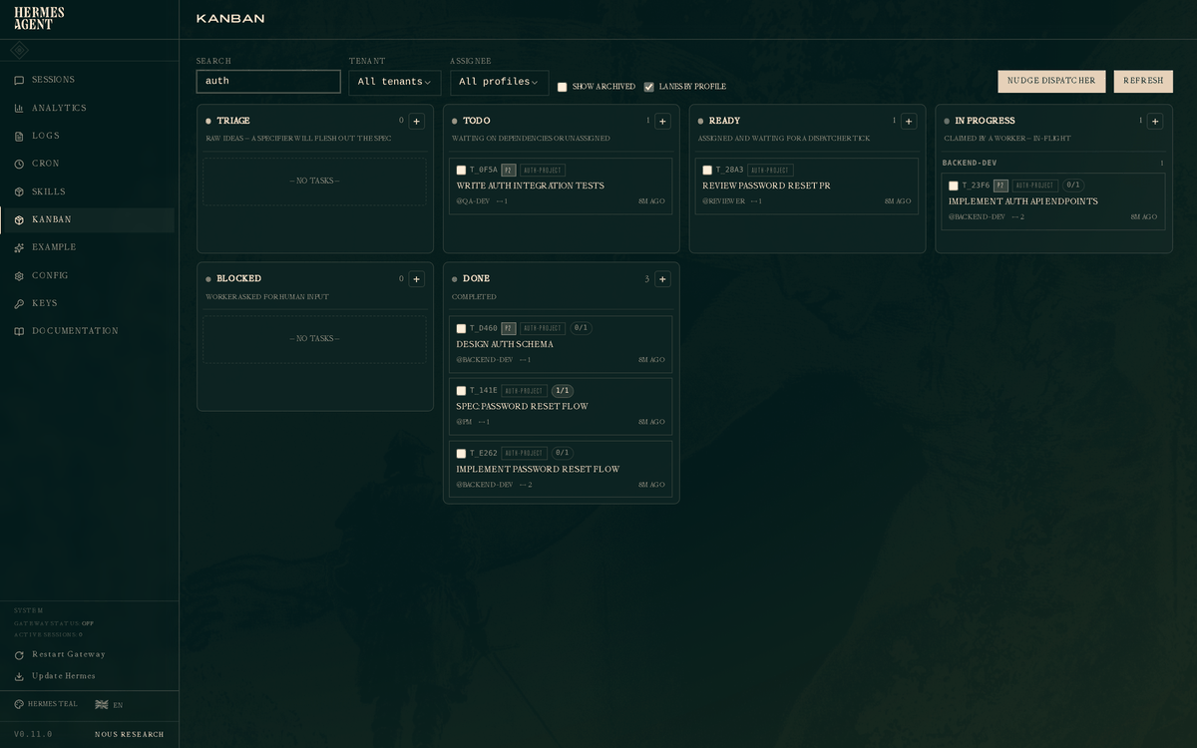Focus the search field containing auth
The image size is (1197, 748).
[x=268, y=82]
